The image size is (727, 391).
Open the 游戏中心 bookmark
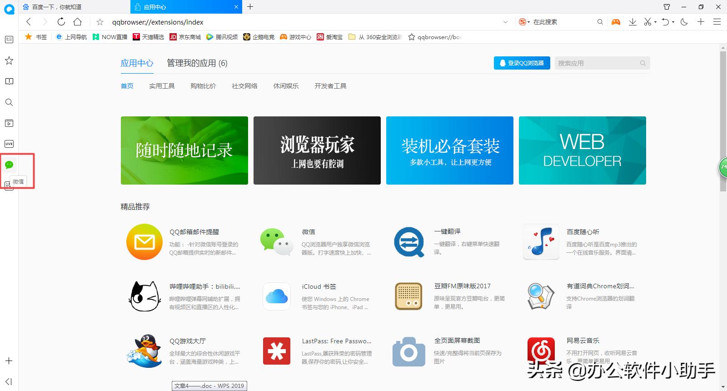click(296, 37)
